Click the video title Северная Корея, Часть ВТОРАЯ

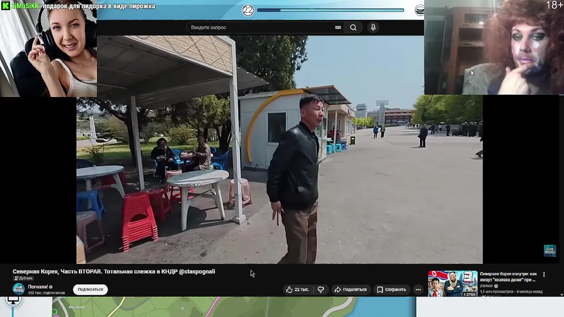coord(114,271)
